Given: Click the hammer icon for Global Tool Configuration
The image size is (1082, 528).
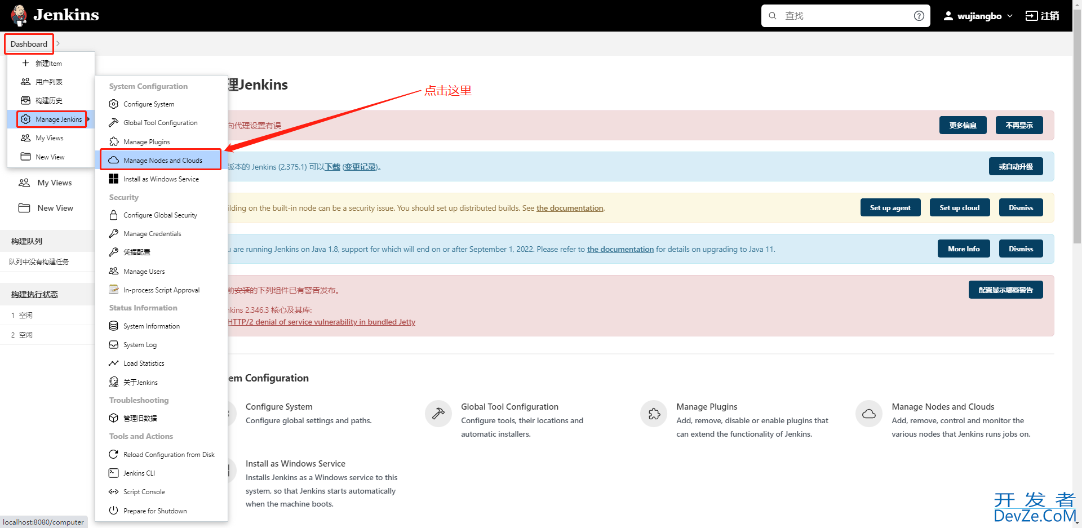Looking at the screenshot, I should (x=113, y=123).
